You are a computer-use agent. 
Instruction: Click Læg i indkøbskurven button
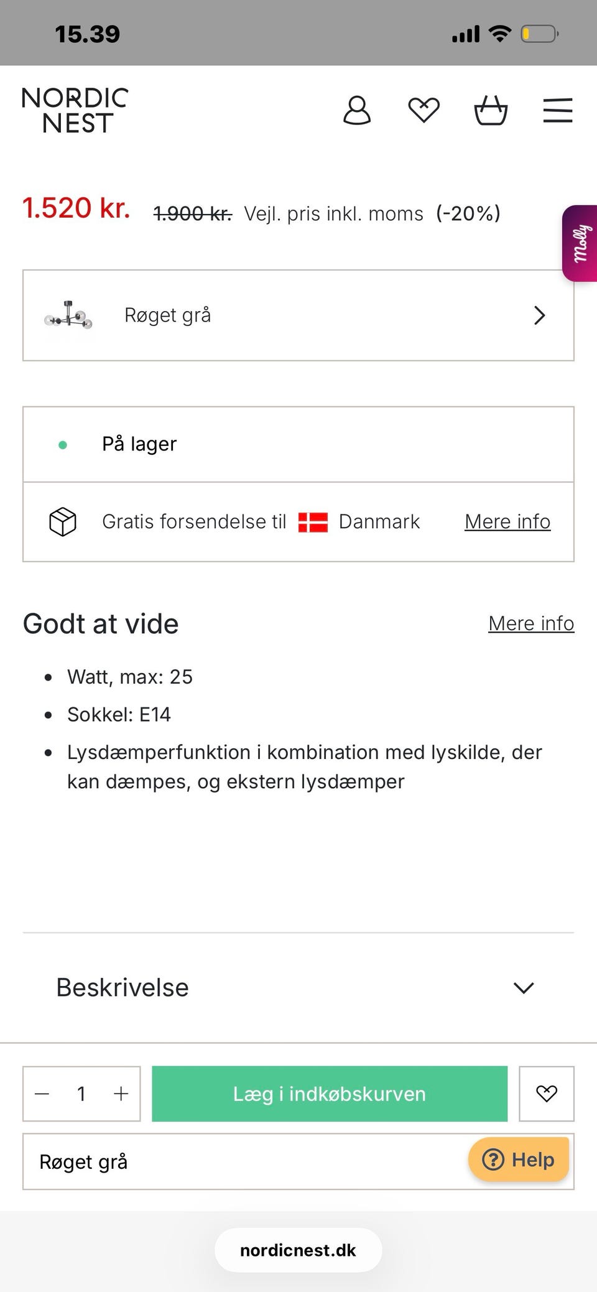(330, 1094)
